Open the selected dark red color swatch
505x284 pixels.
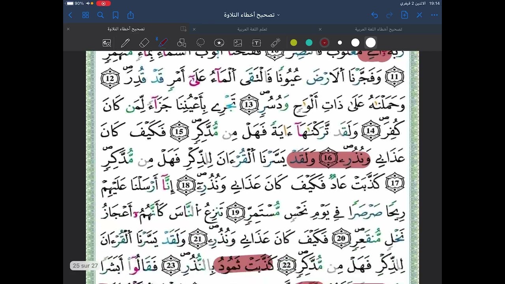tap(324, 43)
